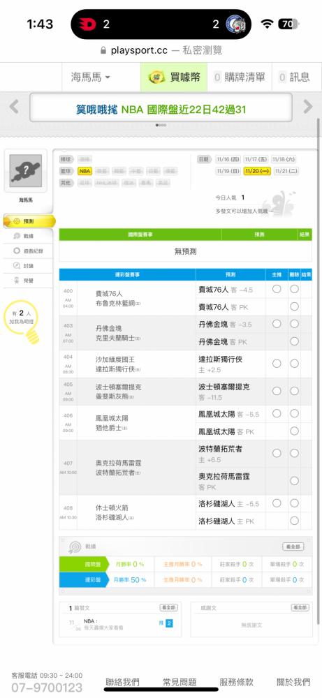322x698 pixels.
Task: Open banner 算哦哦搖 NBA 國際盤近22日42過31
Action: pos(161,107)
